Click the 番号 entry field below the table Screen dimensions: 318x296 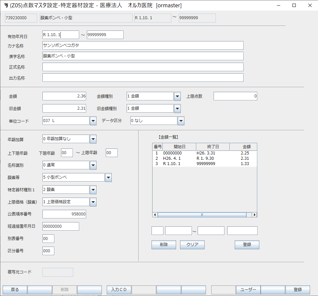point(158,231)
